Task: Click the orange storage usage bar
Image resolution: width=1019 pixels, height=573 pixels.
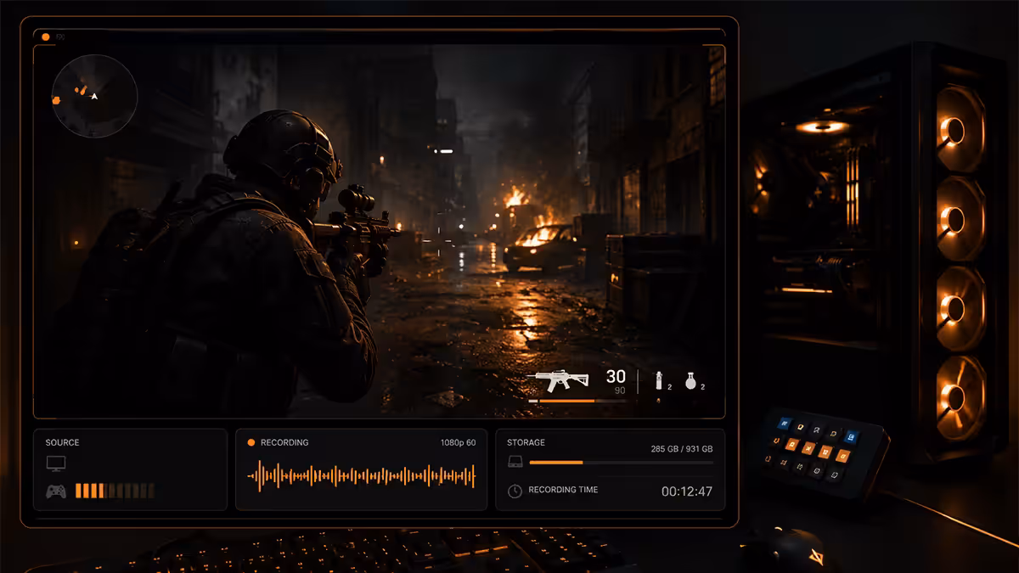Action: 556,463
